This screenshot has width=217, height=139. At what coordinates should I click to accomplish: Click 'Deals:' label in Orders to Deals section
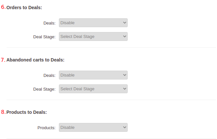click(x=49, y=23)
